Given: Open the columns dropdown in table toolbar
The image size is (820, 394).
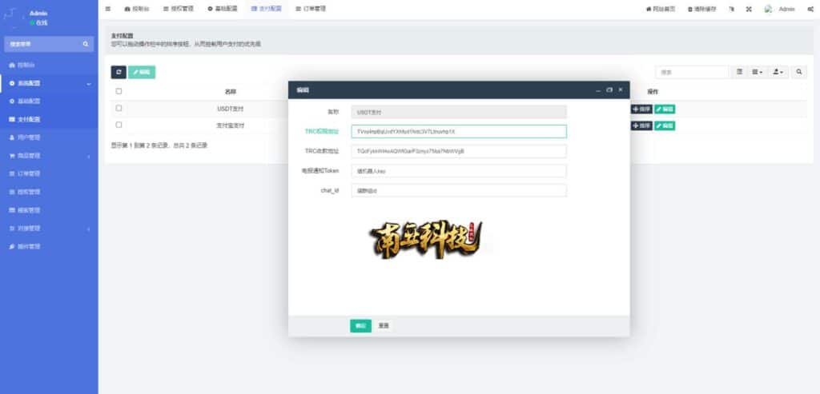Looking at the screenshot, I should 757,72.
